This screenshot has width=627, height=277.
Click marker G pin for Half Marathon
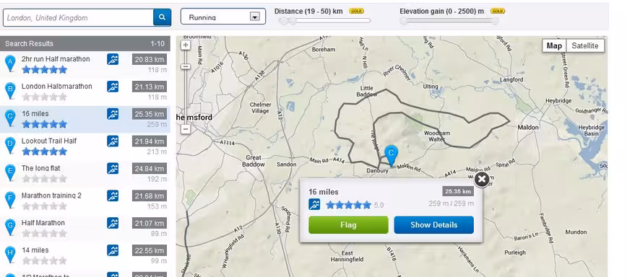click(10, 227)
